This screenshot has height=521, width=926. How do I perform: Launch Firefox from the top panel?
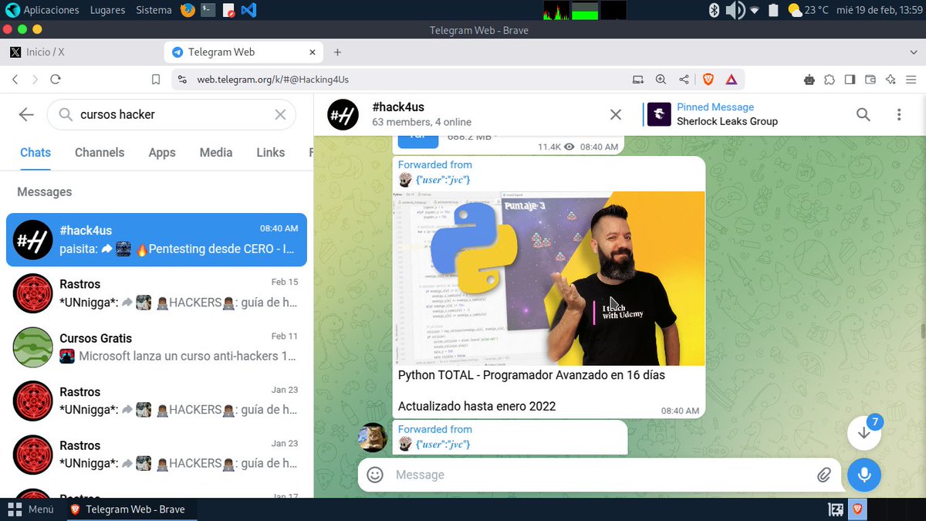tap(188, 10)
